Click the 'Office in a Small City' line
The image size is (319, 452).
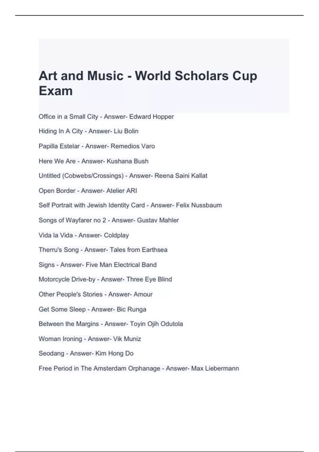tap(106, 117)
